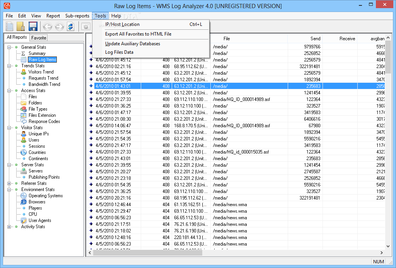Click the table icon beside Raw Log Items
396x268 pixels.
pyautogui.click(x=24, y=60)
